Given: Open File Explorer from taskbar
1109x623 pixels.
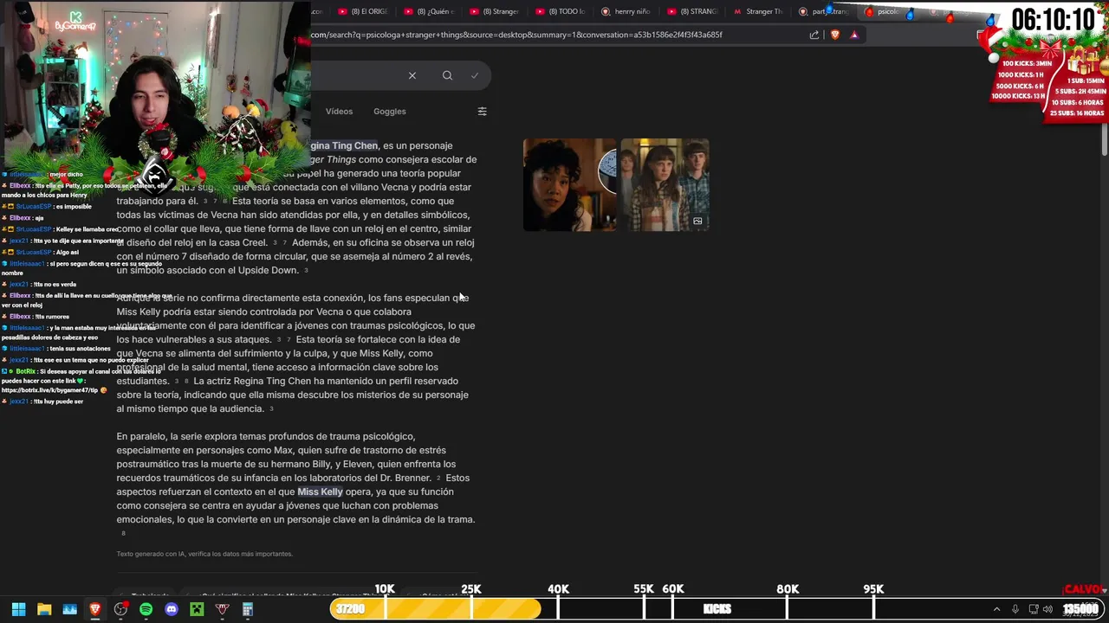Looking at the screenshot, I should [x=44, y=609].
